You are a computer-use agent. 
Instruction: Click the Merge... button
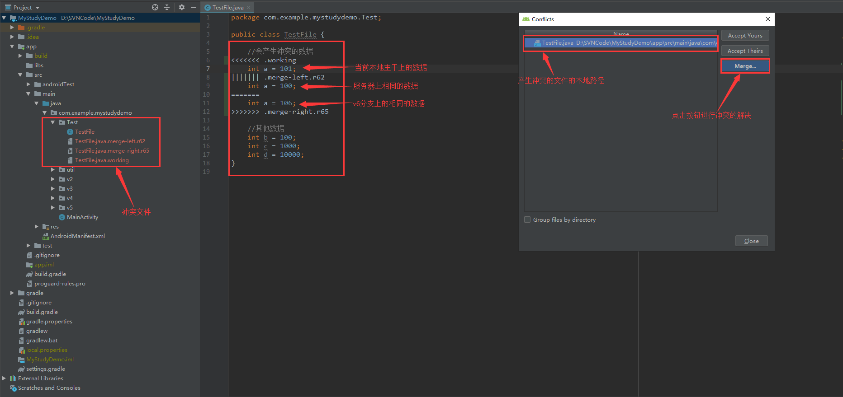coord(745,66)
